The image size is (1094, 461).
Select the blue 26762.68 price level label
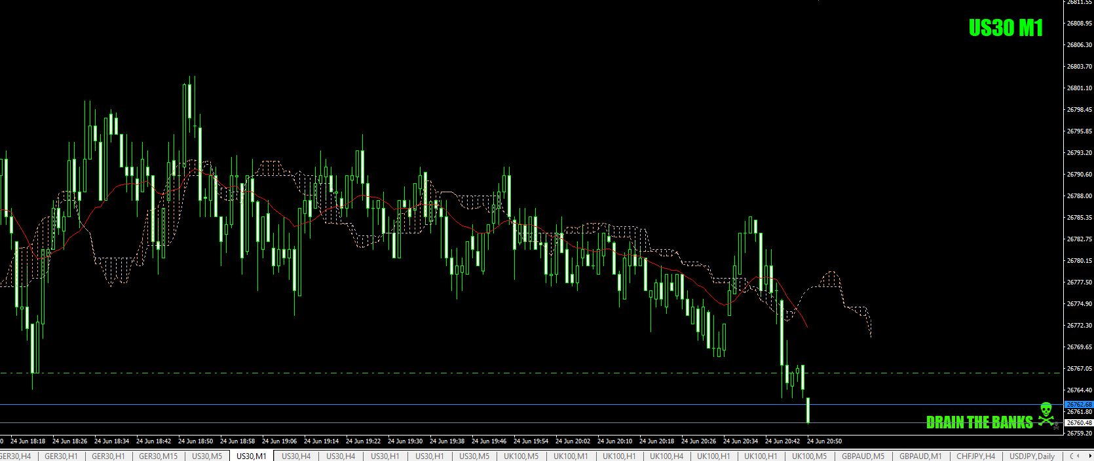1078,404
